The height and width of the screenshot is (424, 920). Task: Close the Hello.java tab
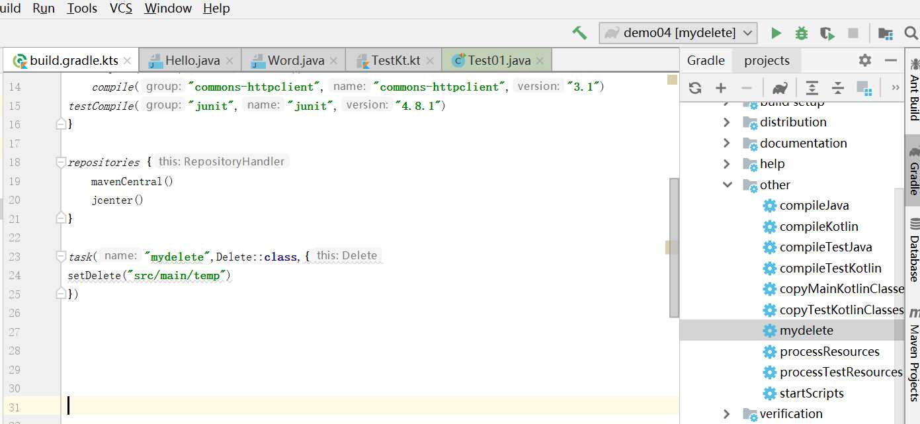[230, 61]
